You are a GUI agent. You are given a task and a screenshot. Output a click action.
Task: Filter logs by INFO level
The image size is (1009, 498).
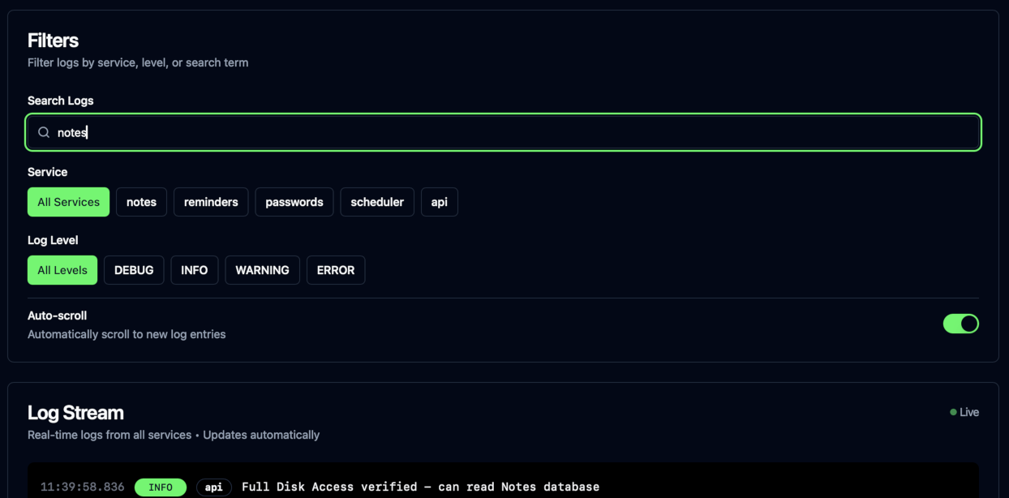194,269
